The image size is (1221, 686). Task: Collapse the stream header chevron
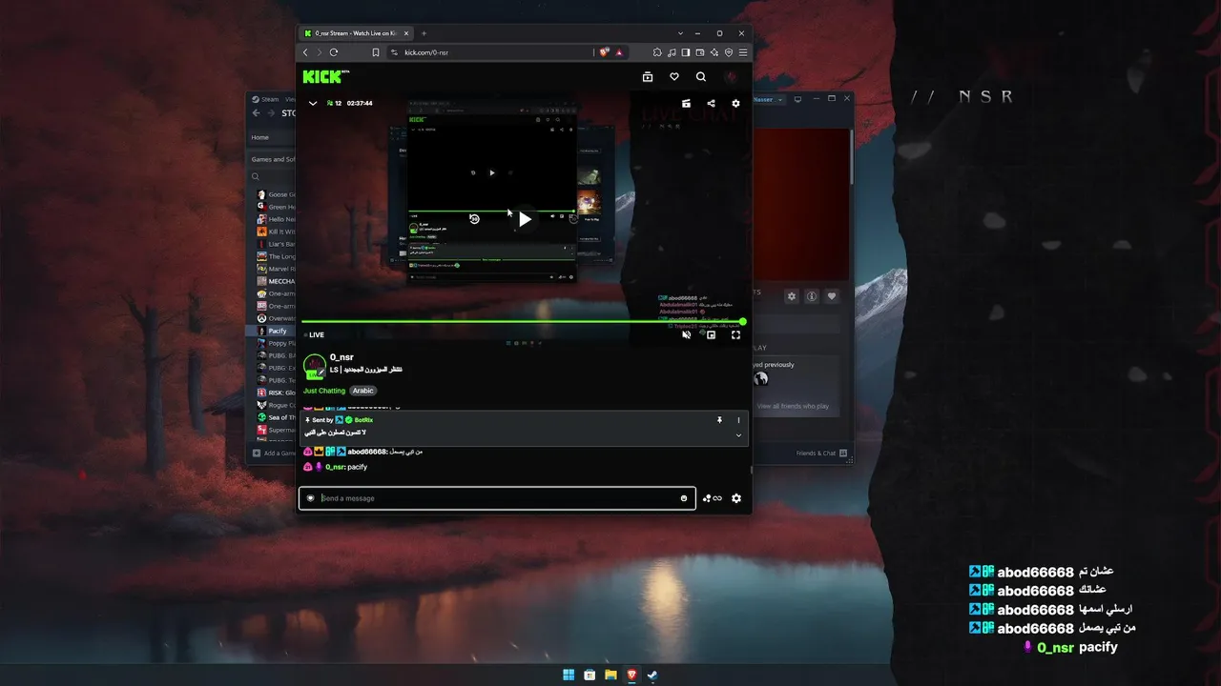(x=312, y=103)
